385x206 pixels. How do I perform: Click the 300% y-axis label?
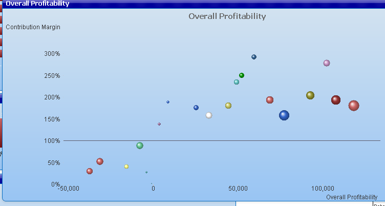52,54
